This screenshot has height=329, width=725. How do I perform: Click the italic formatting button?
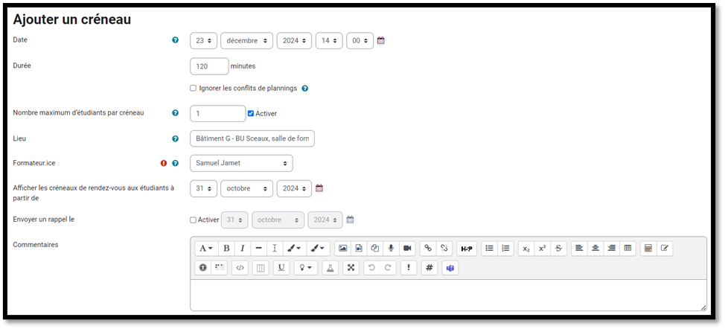tap(242, 249)
